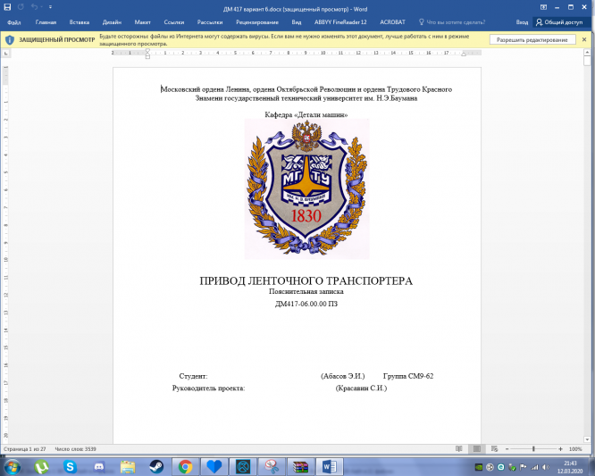Click the zoom in plus button
Image resolution: width=595 pixels, height=476 pixels.
560,449
